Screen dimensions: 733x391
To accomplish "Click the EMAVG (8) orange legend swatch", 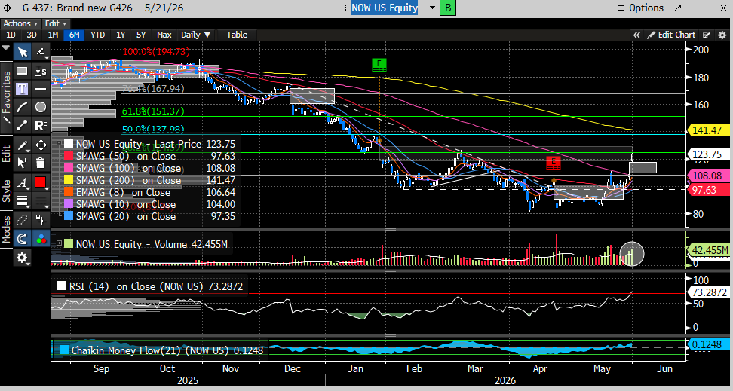I will tap(69, 192).
